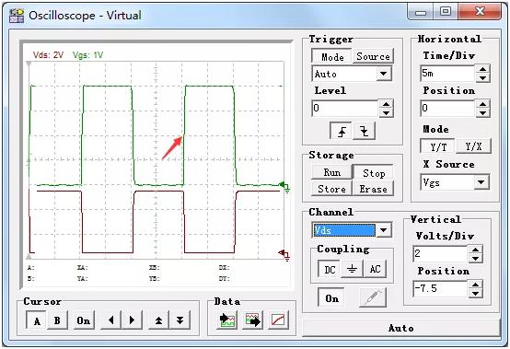Open the curve plot data icon
Viewport: 510px width, 349px height.
(278, 320)
